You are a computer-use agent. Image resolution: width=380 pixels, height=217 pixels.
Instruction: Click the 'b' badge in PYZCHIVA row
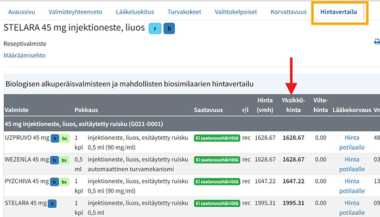54,182
